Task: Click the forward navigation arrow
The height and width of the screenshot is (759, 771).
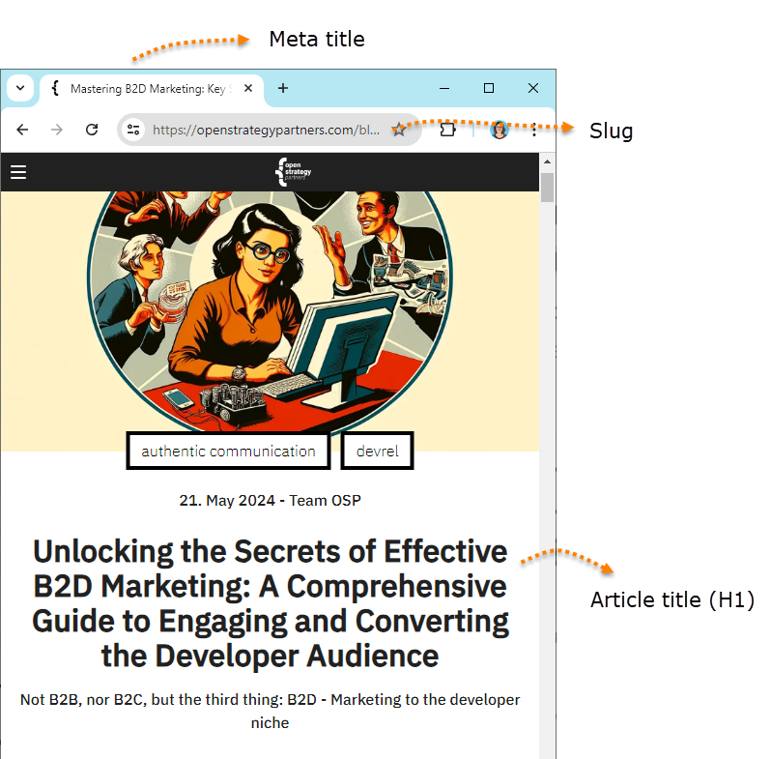Action: tap(57, 130)
